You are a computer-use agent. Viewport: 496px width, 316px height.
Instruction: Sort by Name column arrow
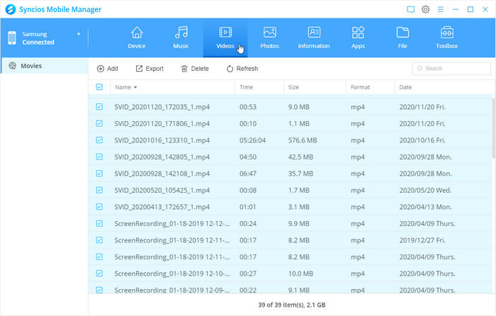click(135, 87)
